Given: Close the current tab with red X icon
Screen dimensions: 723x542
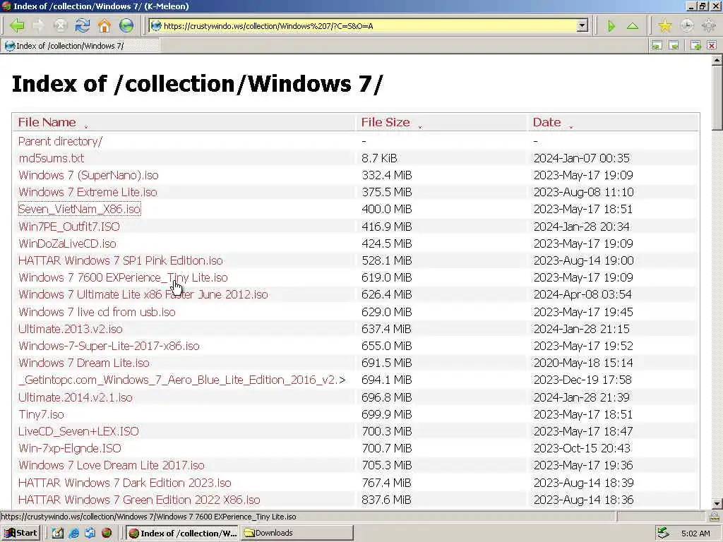Looking at the screenshot, I should point(712,45).
